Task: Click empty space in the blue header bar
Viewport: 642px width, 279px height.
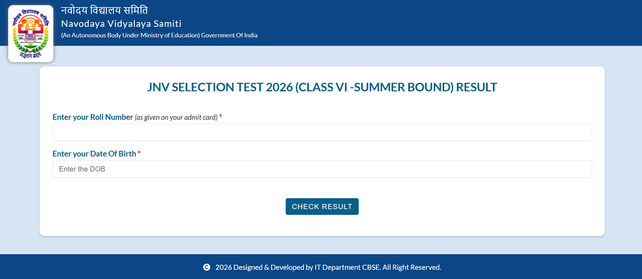Action: [x=441, y=22]
